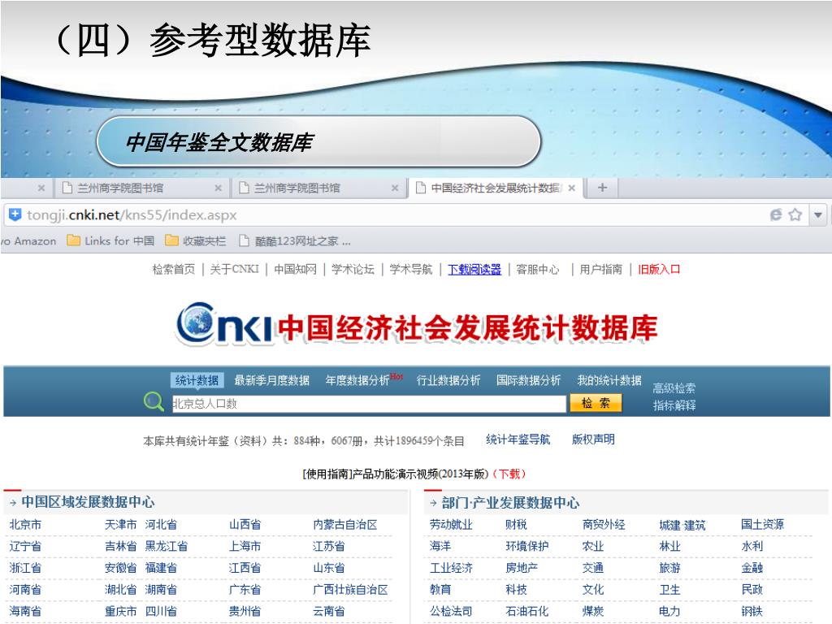Open 用户指南 link

coord(600,270)
